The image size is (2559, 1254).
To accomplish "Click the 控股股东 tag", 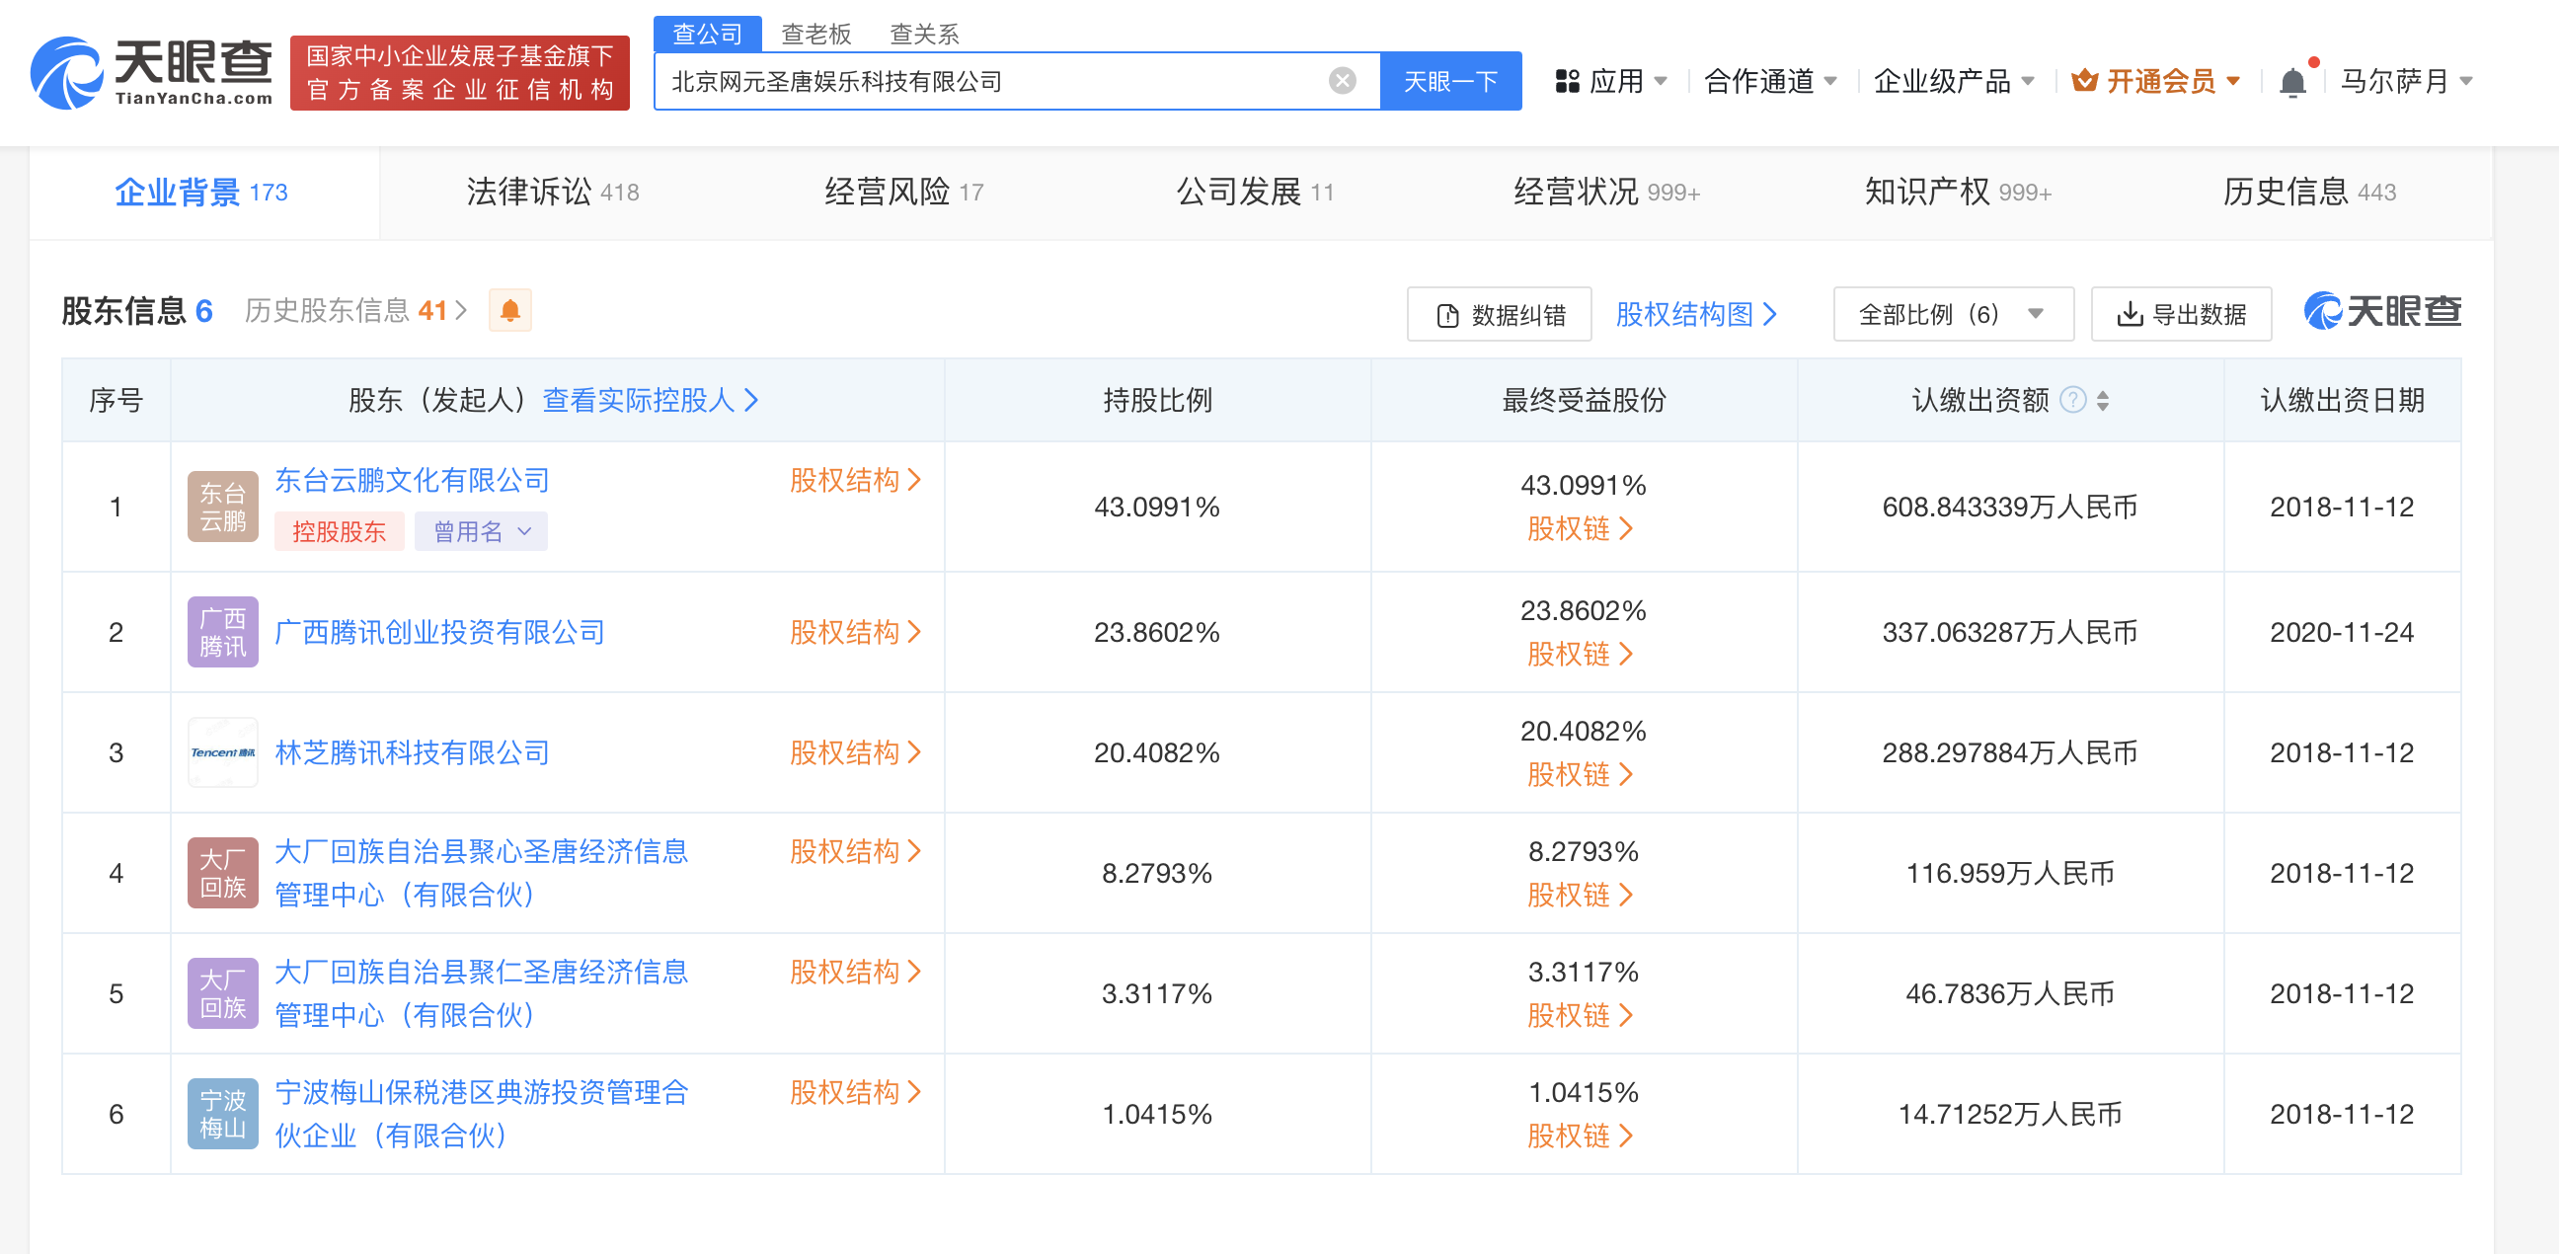I will [339, 530].
